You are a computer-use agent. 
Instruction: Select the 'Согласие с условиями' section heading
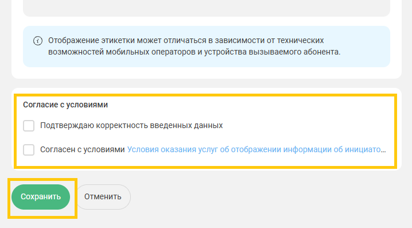point(65,105)
